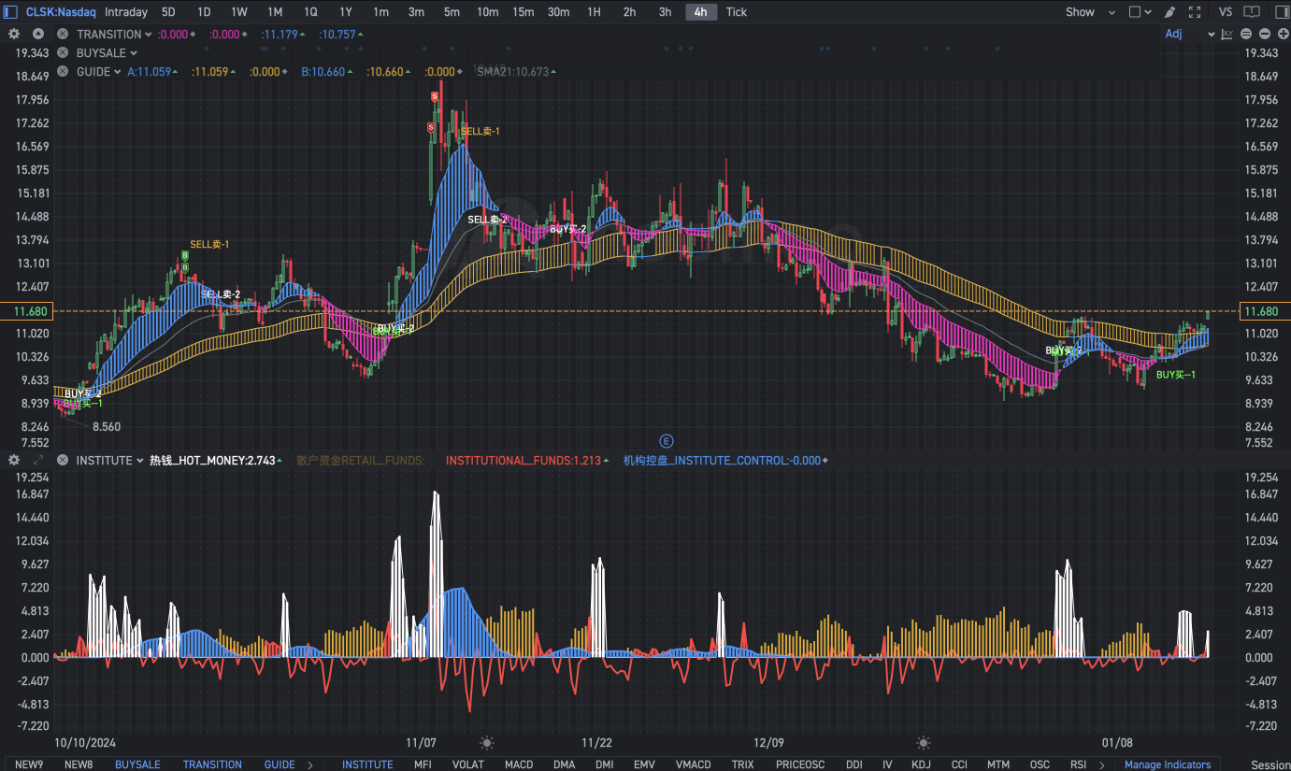Screen dimensions: 1291x771
Task: Click the Session button
Action: pyautogui.click(x=1270, y=764)
